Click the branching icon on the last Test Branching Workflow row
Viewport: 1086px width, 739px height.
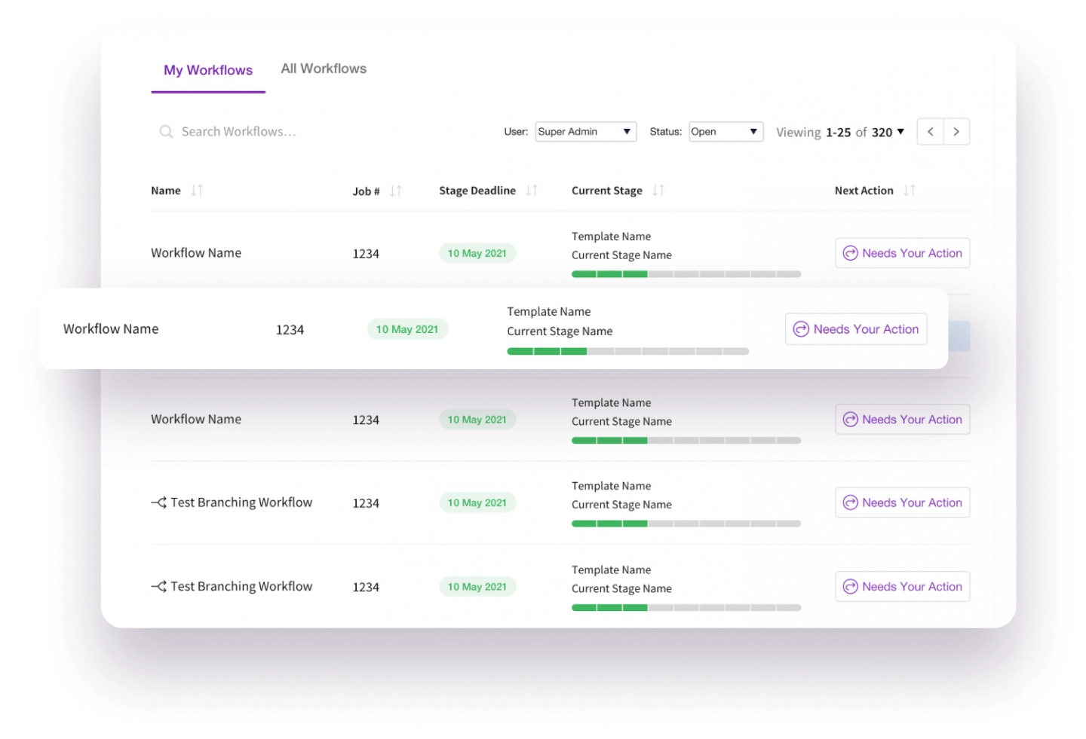(157, 586)
